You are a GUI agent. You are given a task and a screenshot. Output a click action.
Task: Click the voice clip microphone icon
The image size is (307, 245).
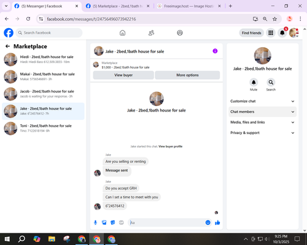(95, 222)
